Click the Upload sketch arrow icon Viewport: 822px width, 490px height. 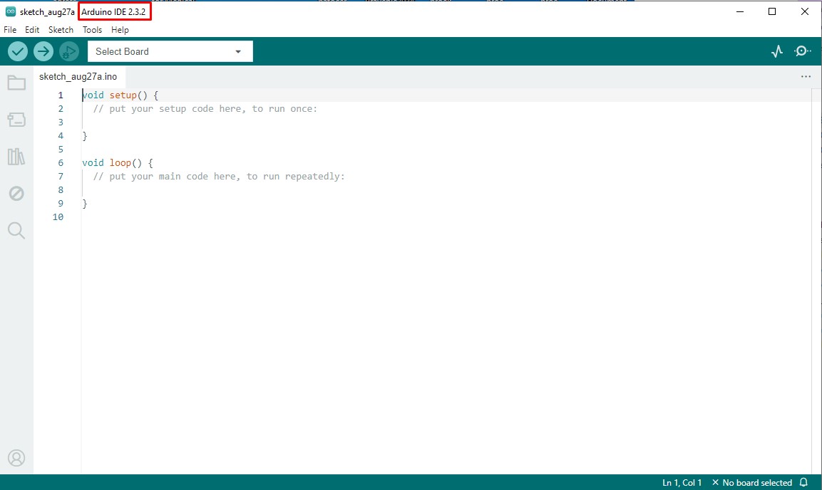click(x=43, y=51)
